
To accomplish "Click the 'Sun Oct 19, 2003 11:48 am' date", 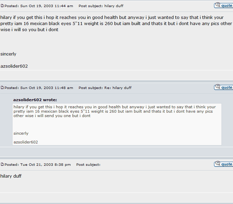I will pos(47,88).
